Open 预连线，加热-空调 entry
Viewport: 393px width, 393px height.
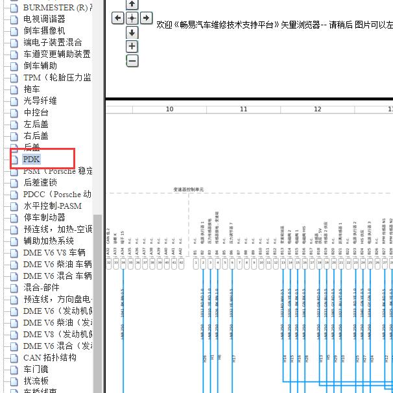coord(58,230)
